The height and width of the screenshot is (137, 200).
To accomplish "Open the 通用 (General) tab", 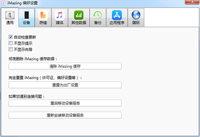I will point(10,17).
